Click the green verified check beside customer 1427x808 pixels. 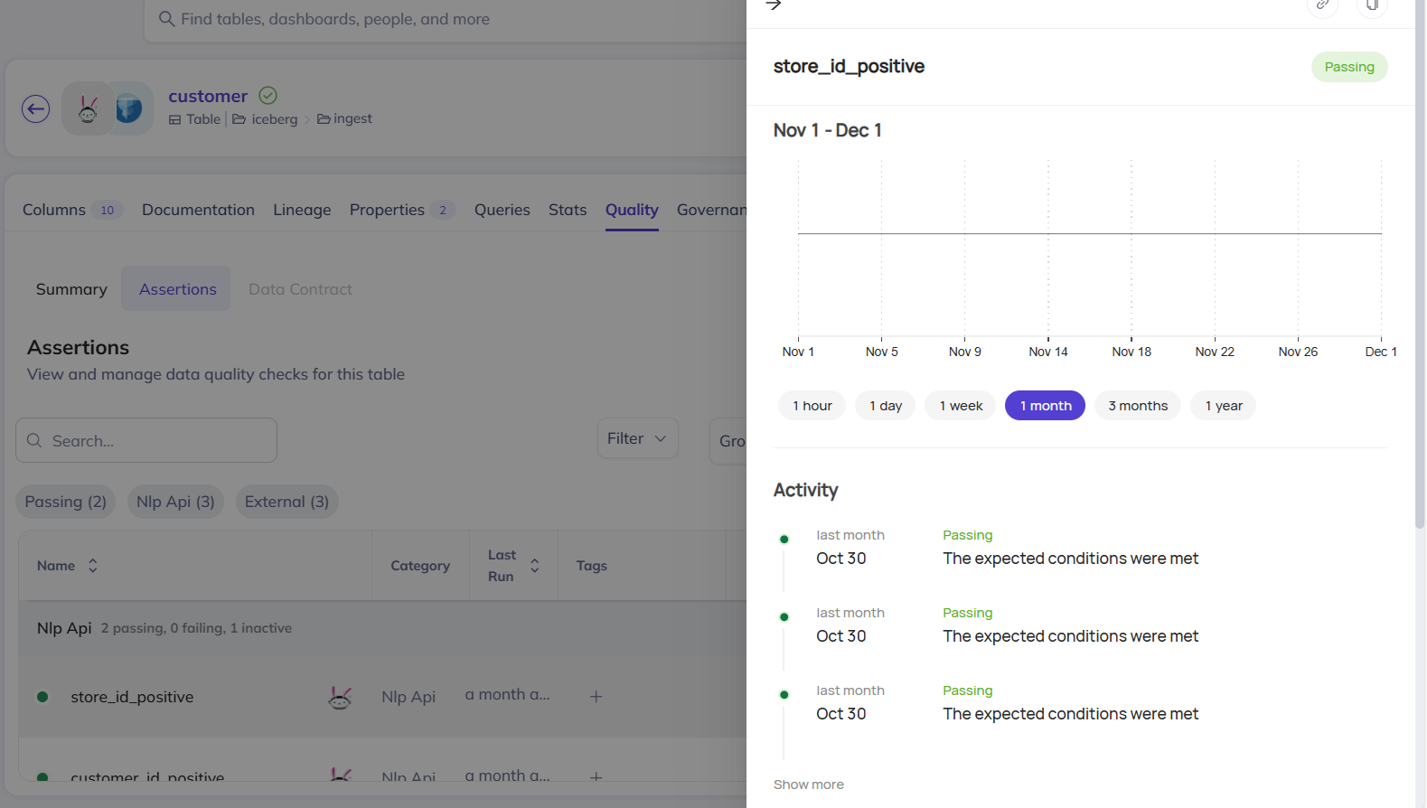(x=268, y=95)
